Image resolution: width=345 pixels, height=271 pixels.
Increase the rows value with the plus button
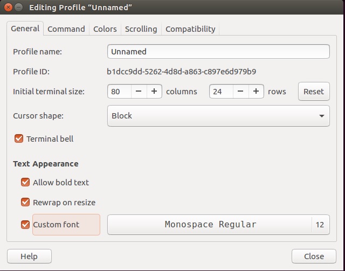(256, 91)
